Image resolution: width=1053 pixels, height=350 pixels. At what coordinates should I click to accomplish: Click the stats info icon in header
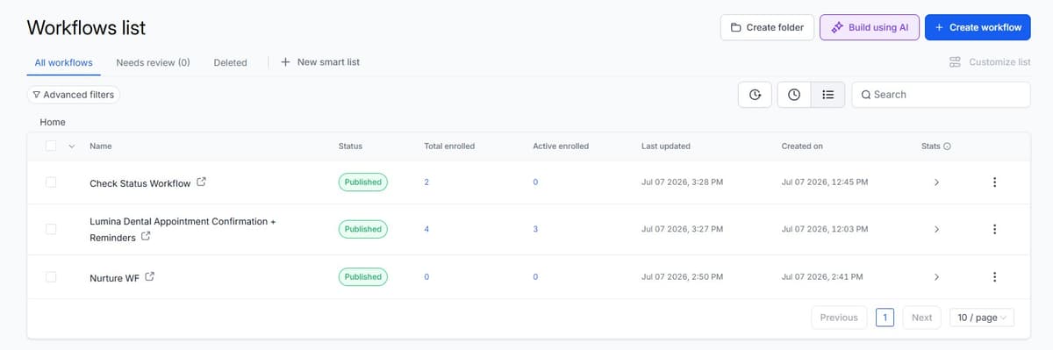(x=947, y=146)
